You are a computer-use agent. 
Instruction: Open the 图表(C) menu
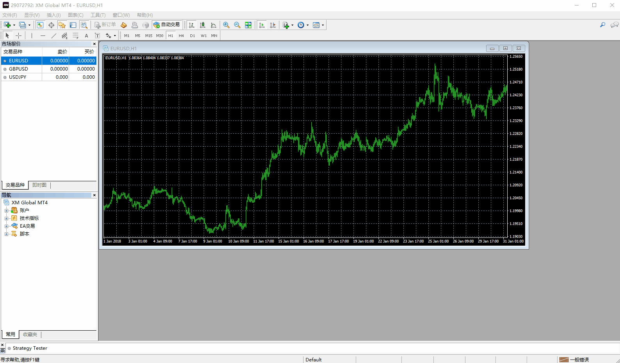[x=75, y=15]
